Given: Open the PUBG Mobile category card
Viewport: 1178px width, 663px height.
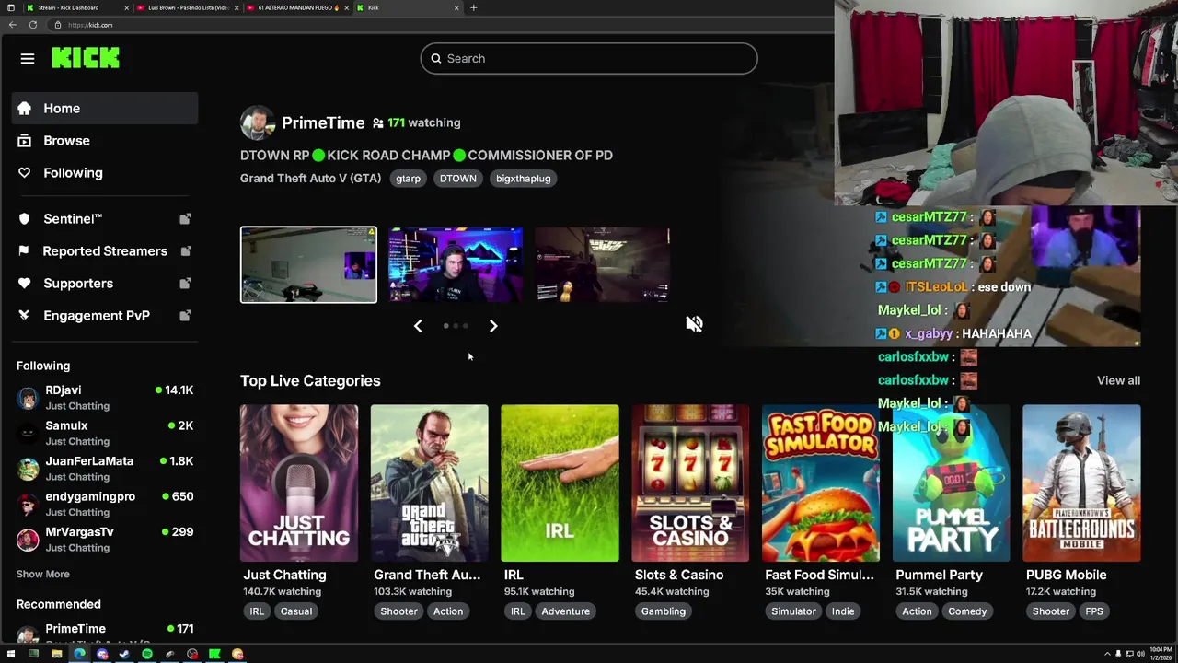Looking at the screenshot, I should 1081,483.
